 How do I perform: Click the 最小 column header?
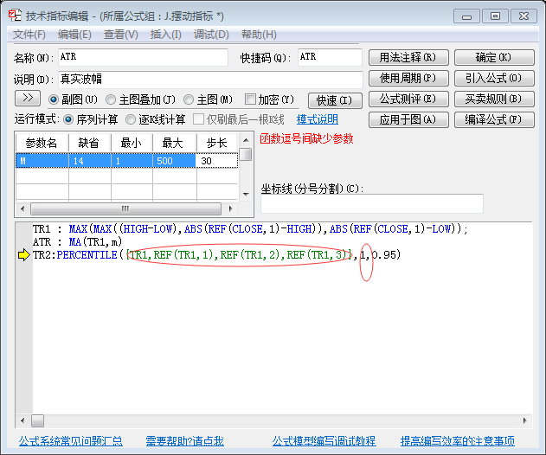pos(132,143)
